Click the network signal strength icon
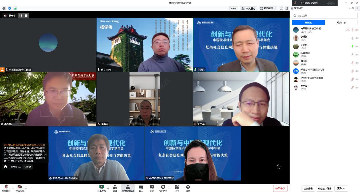Screen dimensions: 360x193 click(15, 9)
